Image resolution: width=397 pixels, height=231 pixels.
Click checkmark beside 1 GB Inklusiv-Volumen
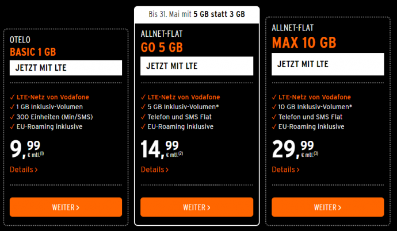tap(12, 107)
